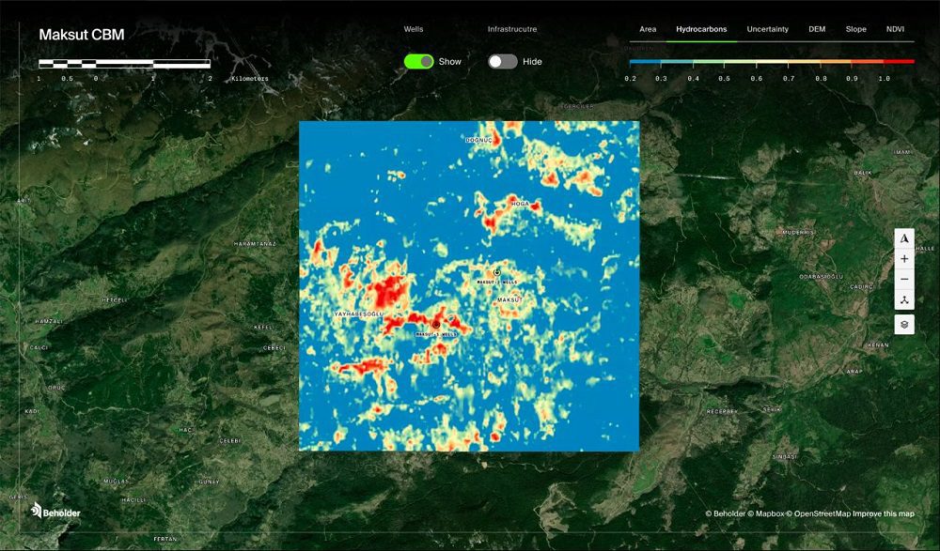Click the Maksut CBM title
This screenshot has width=940, height=551.
tap(82, 35)
